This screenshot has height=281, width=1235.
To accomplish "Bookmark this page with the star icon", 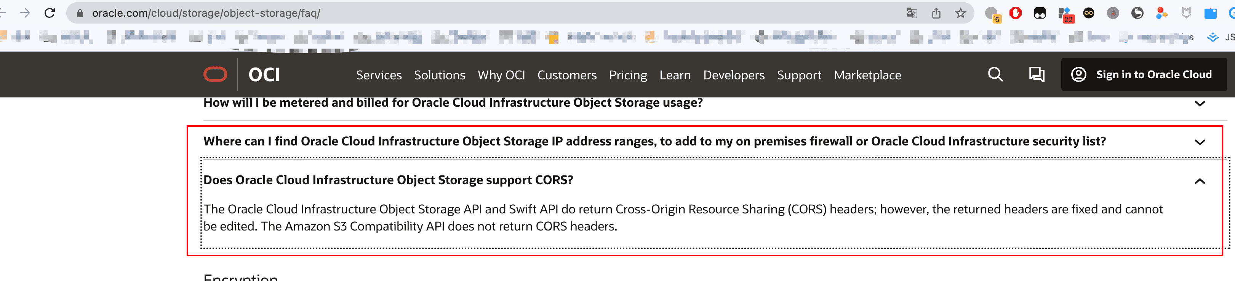I will pos(960,13).
